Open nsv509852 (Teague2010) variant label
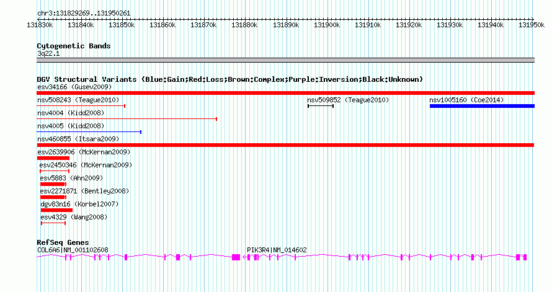552x292 pixels. 348,100
